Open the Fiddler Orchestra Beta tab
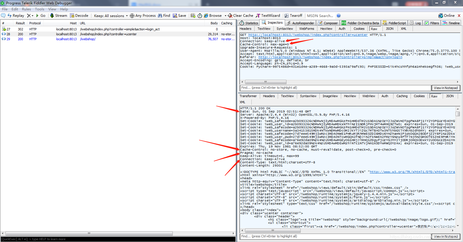463x242 pixels. pyautogui.click(x=360, y=23)
